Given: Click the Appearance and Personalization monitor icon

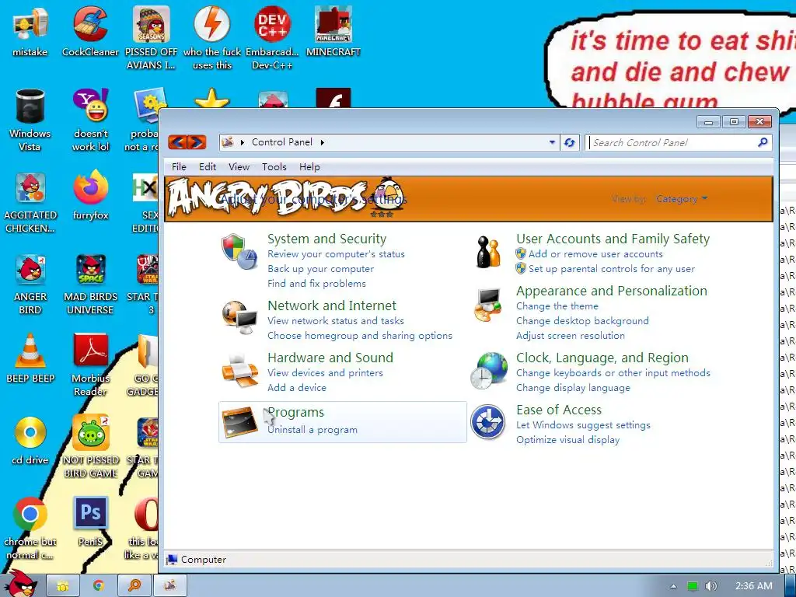Looking at the screenshot, I should [x=488, y=305].
